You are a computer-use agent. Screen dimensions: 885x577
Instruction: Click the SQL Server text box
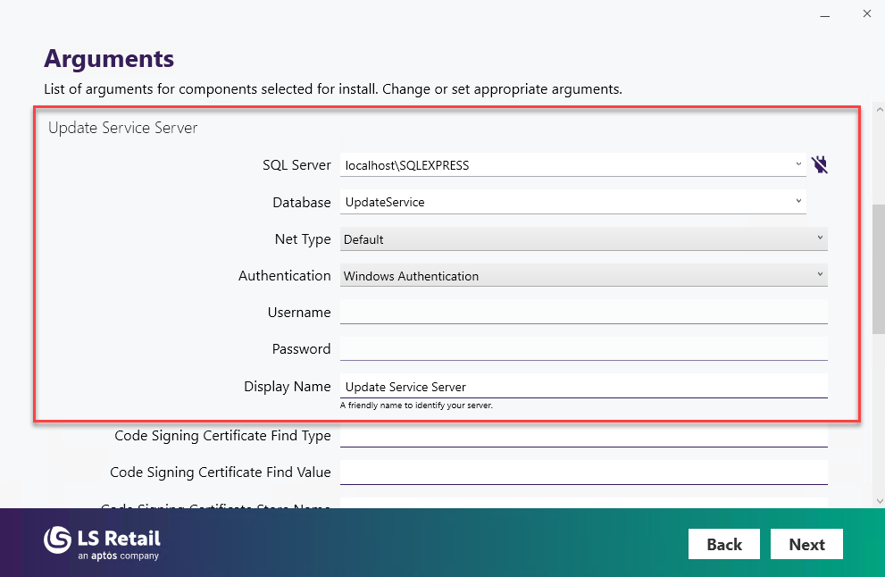coord(563,164)
